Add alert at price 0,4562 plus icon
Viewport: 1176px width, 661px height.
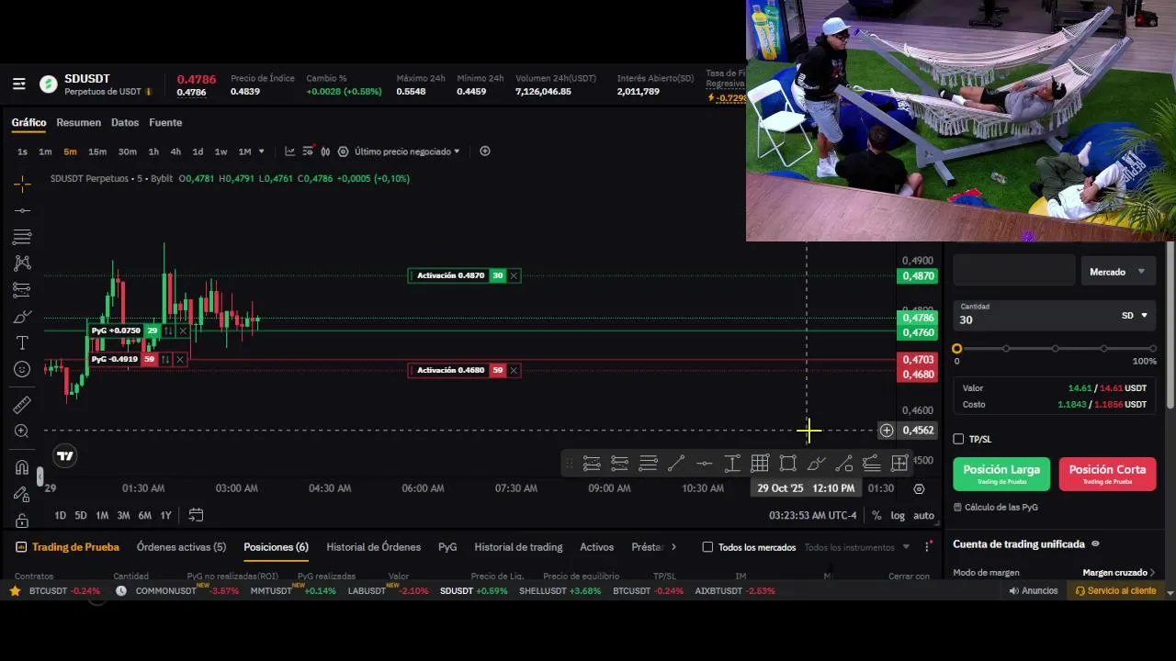887,430
